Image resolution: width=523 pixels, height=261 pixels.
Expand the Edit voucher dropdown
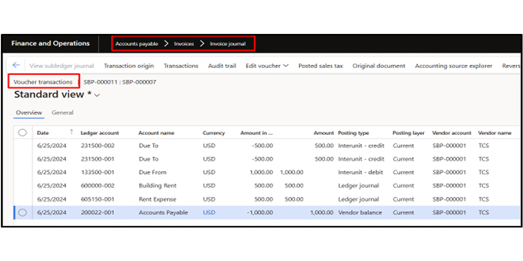coord(267,66)
